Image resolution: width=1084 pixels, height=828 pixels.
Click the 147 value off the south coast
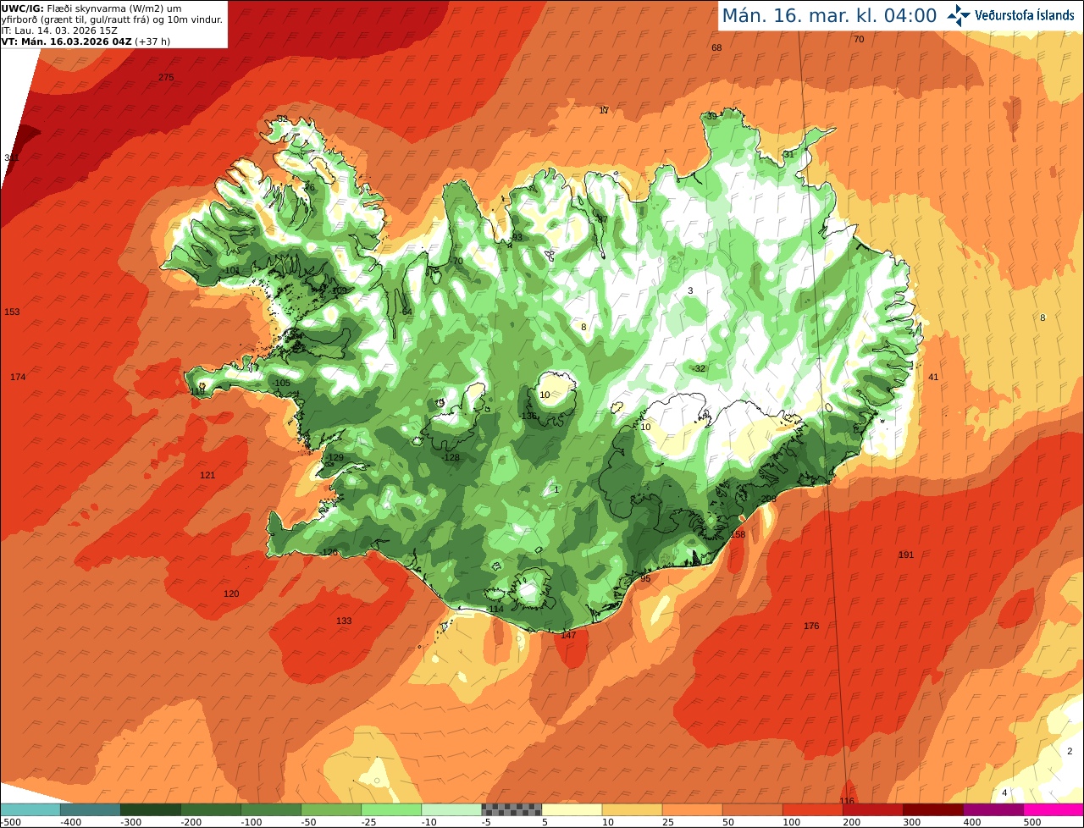(x=568, y=636)
